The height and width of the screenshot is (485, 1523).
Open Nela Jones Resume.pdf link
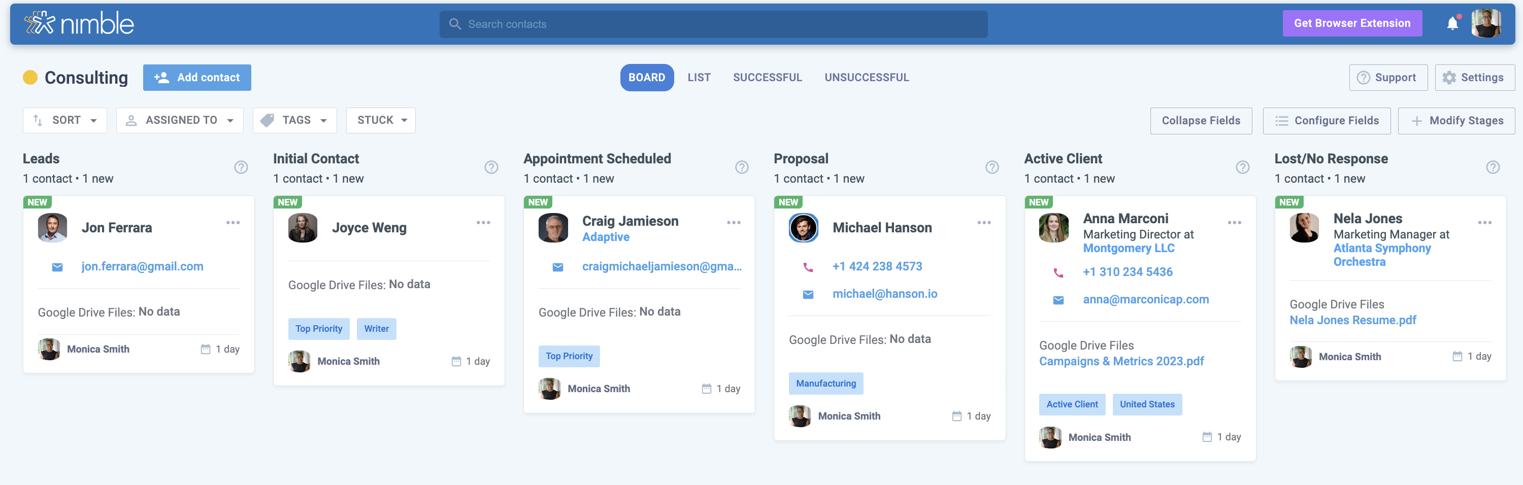pyautogui.click(x=1352, y=320)
